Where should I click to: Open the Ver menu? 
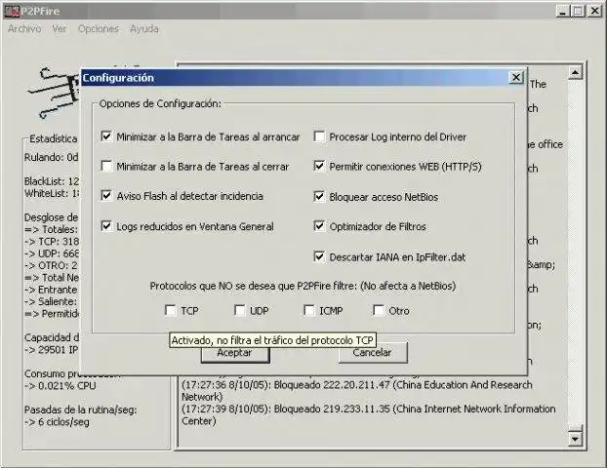tap(60, 29)
